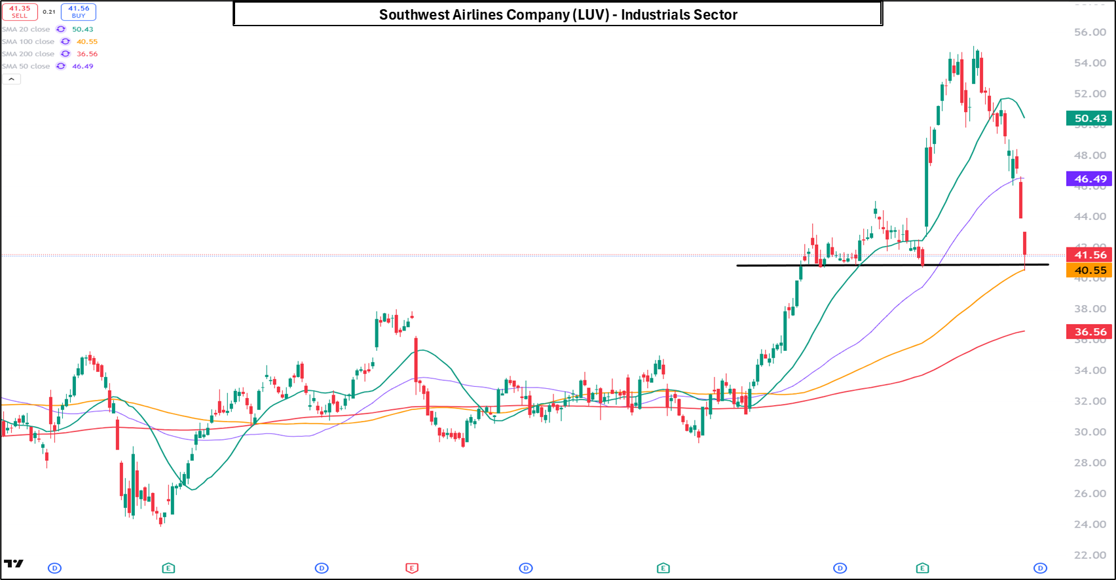This screenshot has width=1116, height=580.
Task: Open the second dividend D marker from left
Action: click(321, 568)
